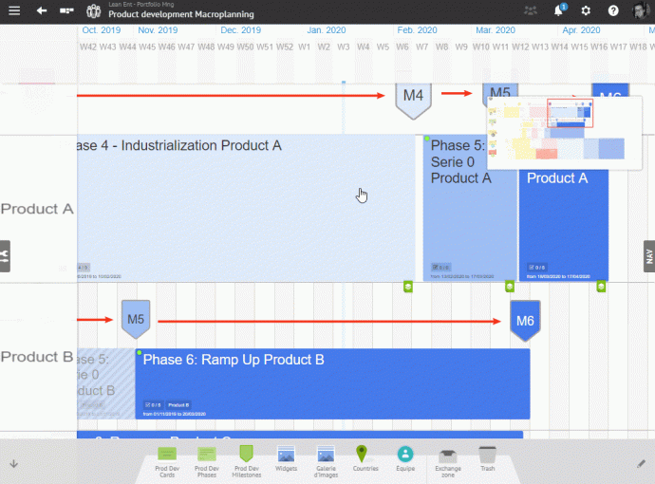Select Equipe in the tray

[405, 458]
